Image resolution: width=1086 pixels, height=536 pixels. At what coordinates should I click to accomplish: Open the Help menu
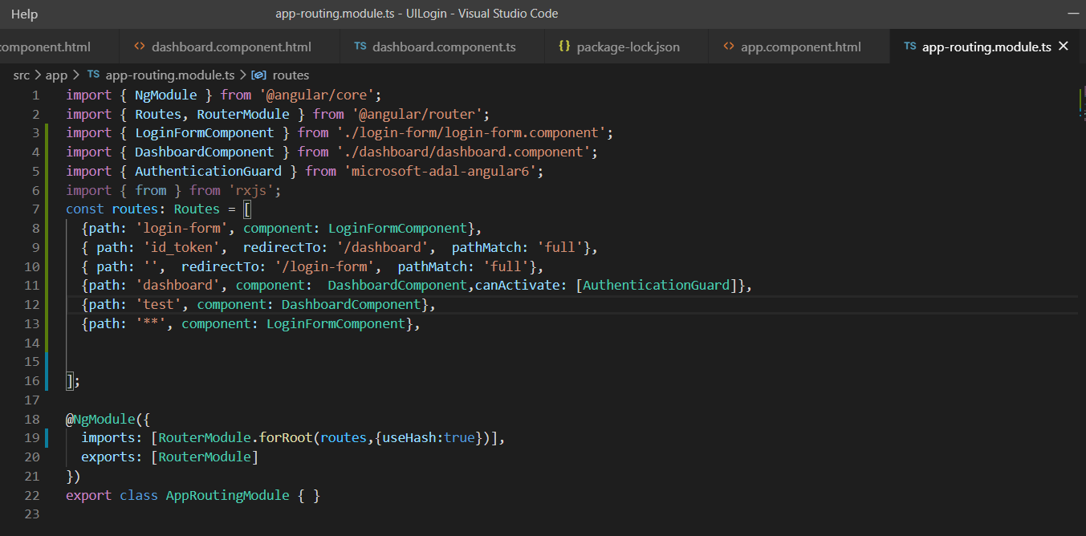click(x=23, y=13)
